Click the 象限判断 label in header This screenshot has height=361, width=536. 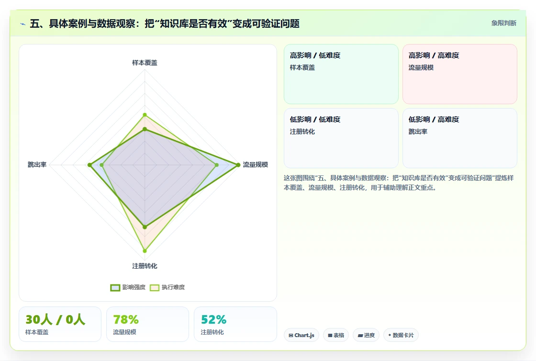point(503,23)
